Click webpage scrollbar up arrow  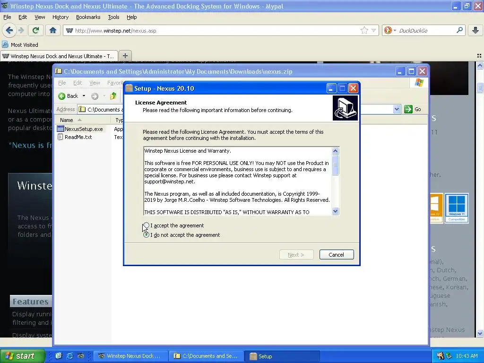click(x=480, y=65)
